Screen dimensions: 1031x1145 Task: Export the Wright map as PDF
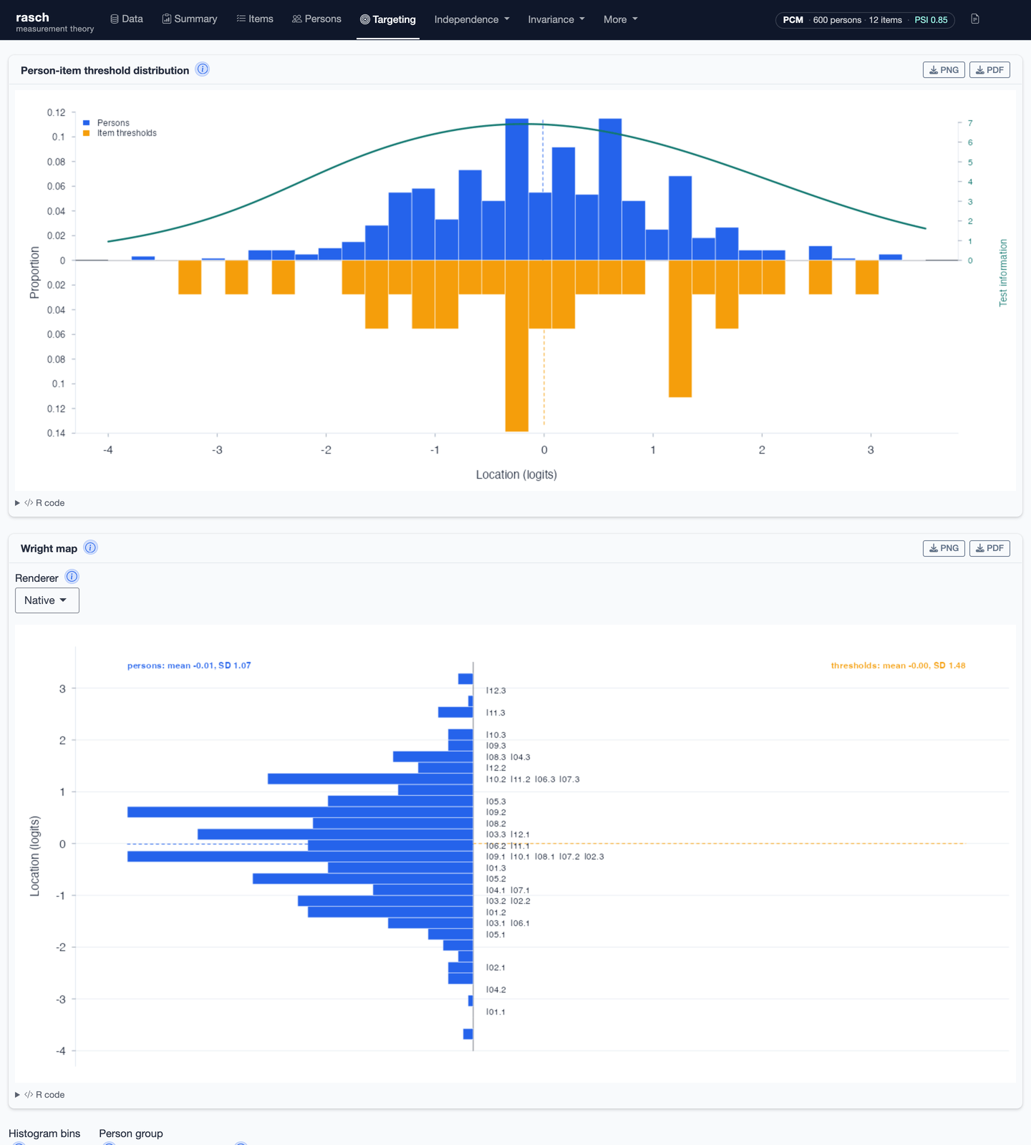click(989, 548)
